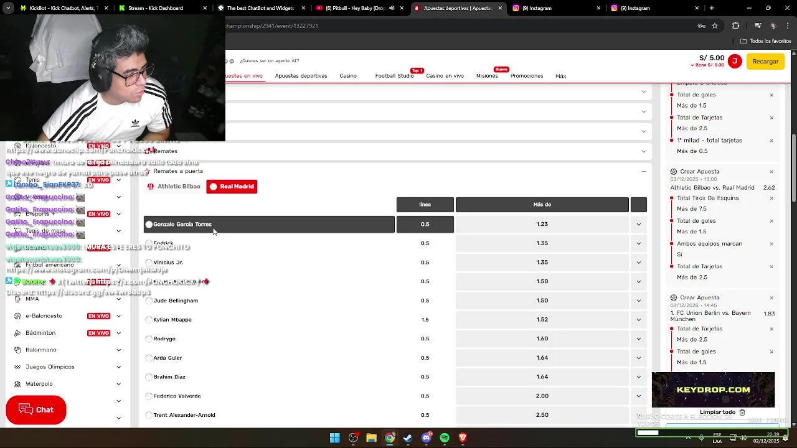Open the red J account avatar

click(735, 61)
